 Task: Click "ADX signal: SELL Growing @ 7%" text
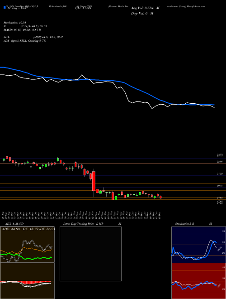[x=25, y=41]
